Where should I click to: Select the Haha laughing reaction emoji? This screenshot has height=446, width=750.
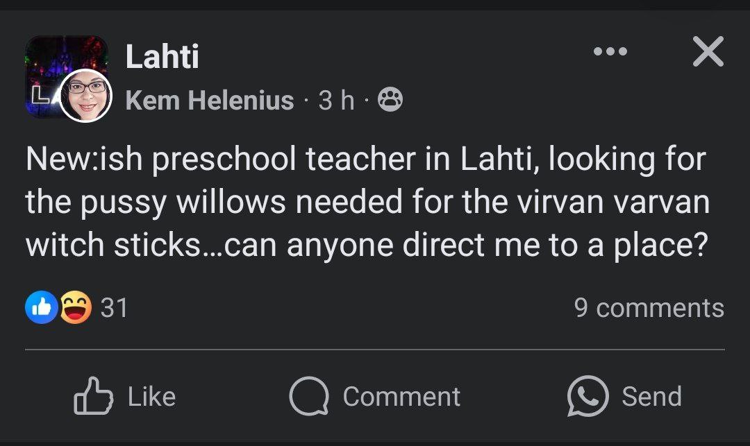pyautogui.click(x=75, y=308)
